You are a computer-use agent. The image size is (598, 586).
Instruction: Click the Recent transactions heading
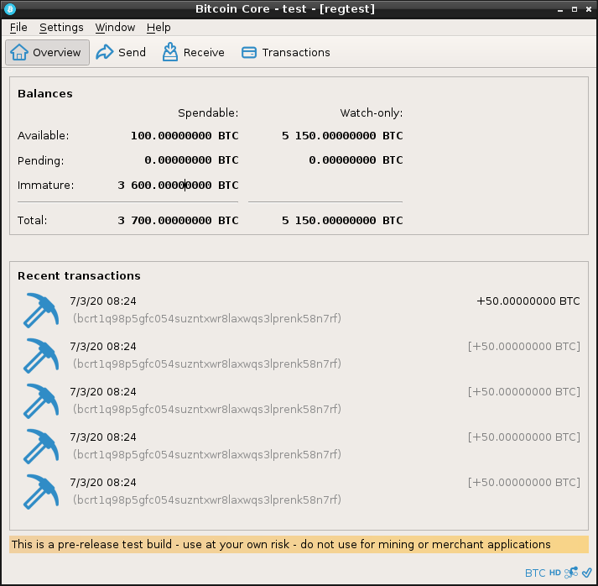[x=79, y=275]
